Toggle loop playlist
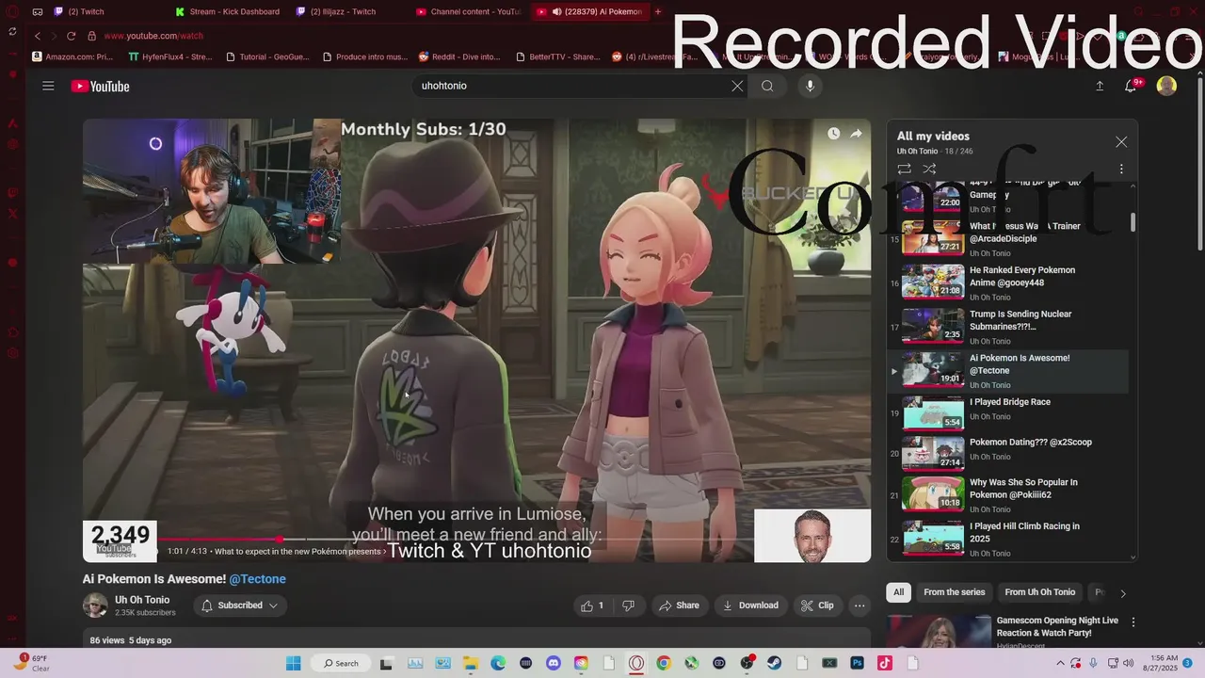The height and width of the screenshot is (678, 1205). (x=904, y=169)
